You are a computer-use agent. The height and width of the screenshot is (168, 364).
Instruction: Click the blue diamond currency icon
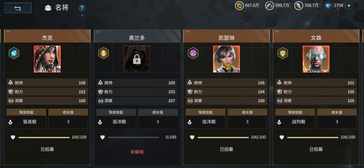click(x=328, y=6)
